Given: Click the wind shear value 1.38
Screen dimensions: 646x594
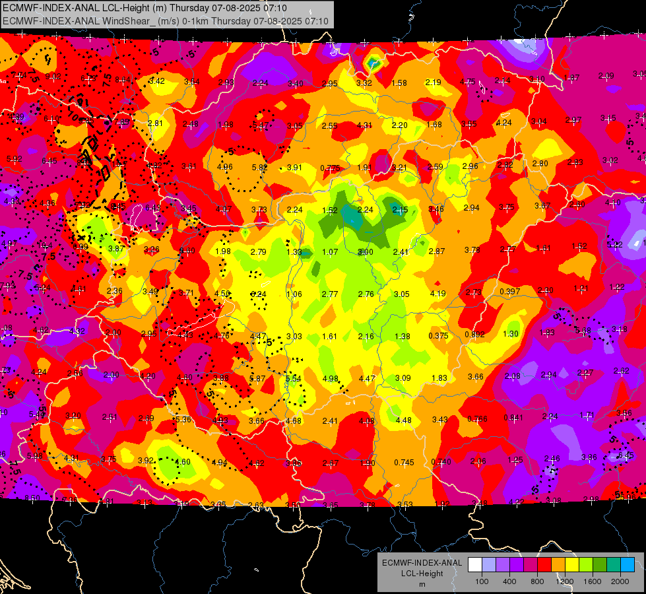Looking at the screenshot, I should click(x=402, y=337).
